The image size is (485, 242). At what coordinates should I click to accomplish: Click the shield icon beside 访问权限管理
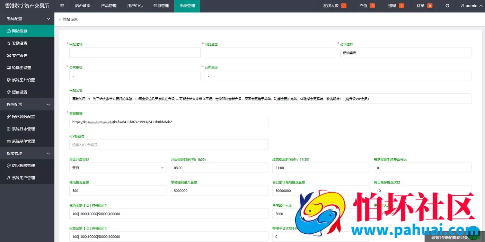[x=9, y=165]
